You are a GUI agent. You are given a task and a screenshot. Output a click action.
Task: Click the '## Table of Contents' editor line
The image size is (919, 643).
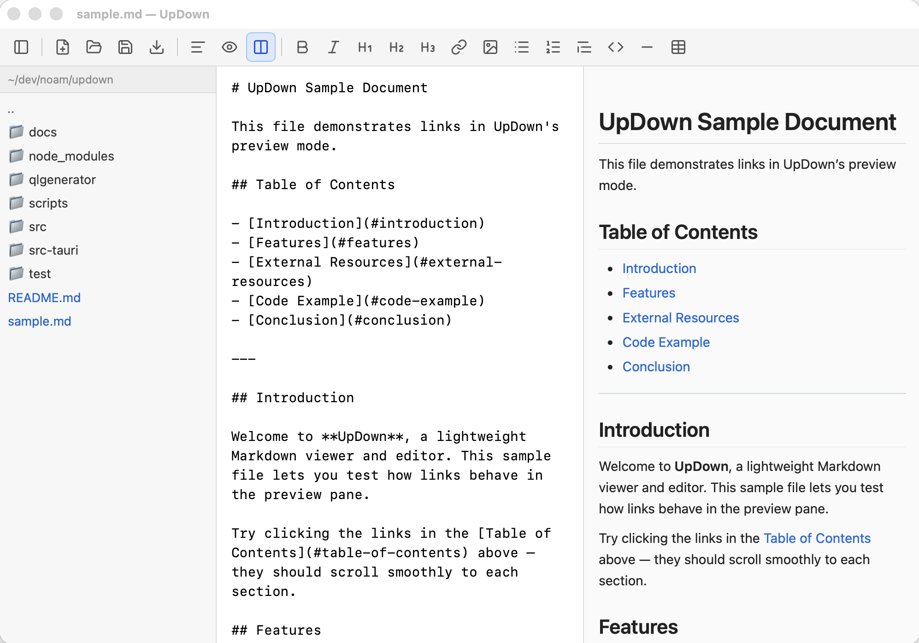[313, 185]
